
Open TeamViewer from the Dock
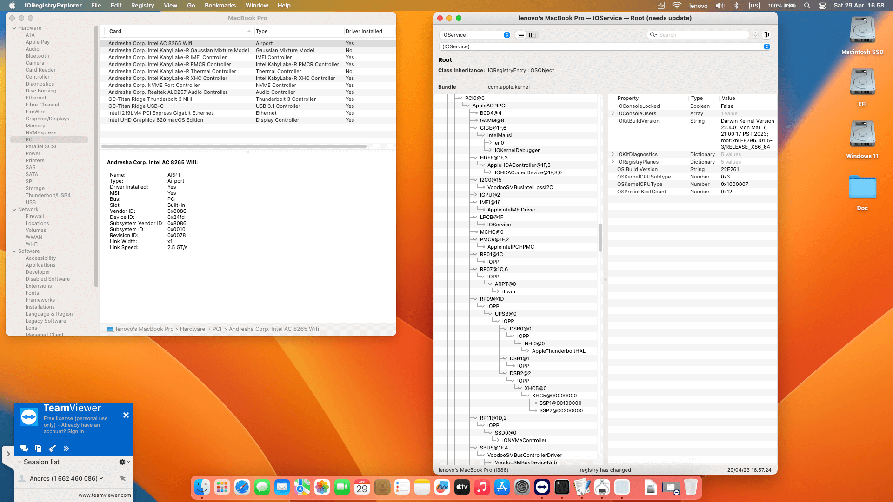click(542, 487)
